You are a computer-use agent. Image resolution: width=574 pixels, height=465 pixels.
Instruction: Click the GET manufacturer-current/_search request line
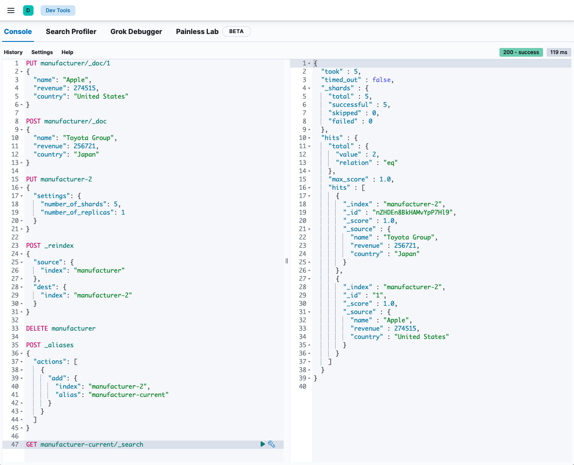point(85,444)
